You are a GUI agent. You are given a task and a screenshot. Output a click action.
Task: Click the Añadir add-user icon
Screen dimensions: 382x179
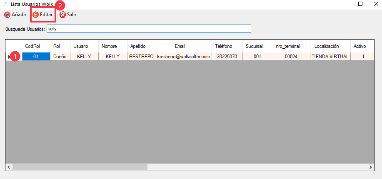point(7,15)
